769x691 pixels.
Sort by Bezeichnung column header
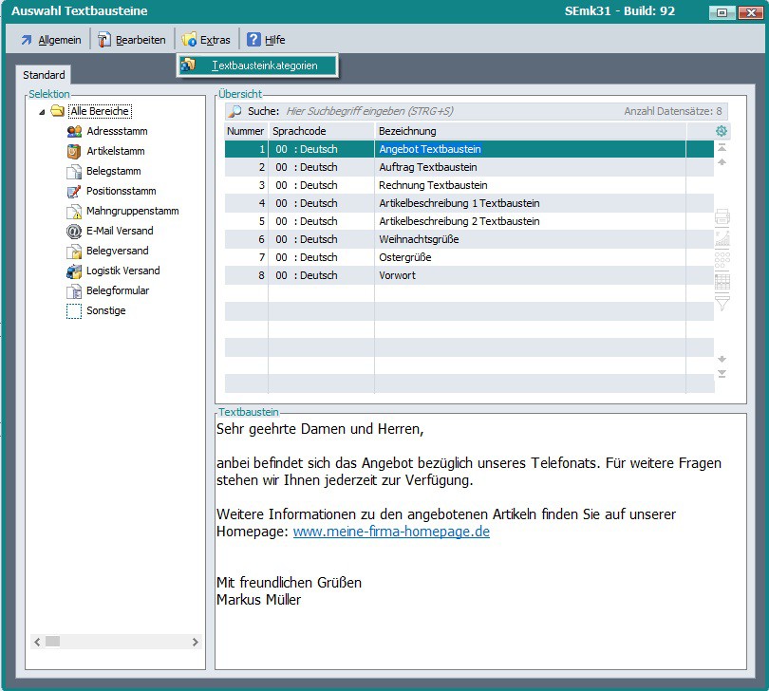point(530,131)
